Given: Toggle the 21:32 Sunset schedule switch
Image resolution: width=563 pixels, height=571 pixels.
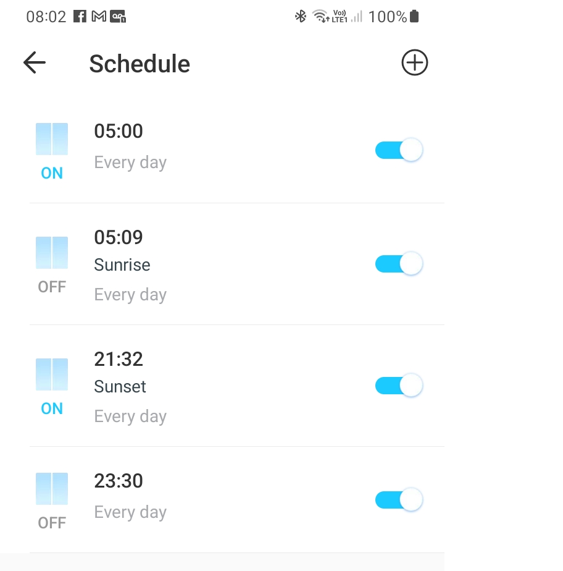Looking at the screenshot, I should (x=399, y=385).
